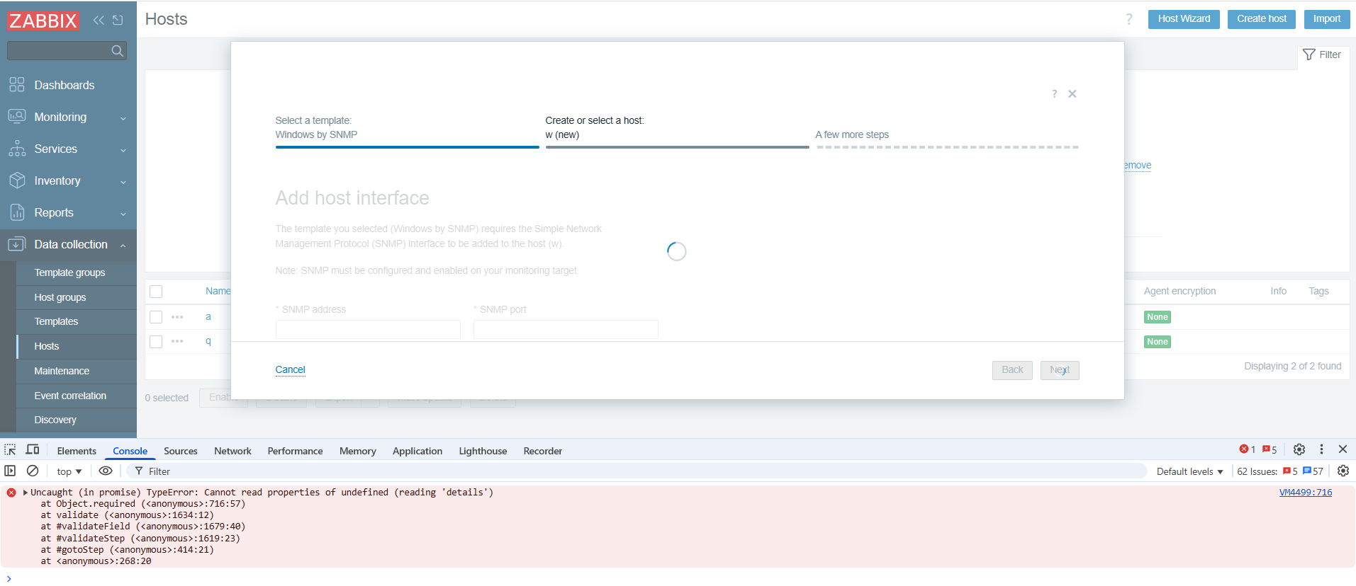Click the Filter funnel icon
Screen dimensions: 1356x586
coord(1309,54)
